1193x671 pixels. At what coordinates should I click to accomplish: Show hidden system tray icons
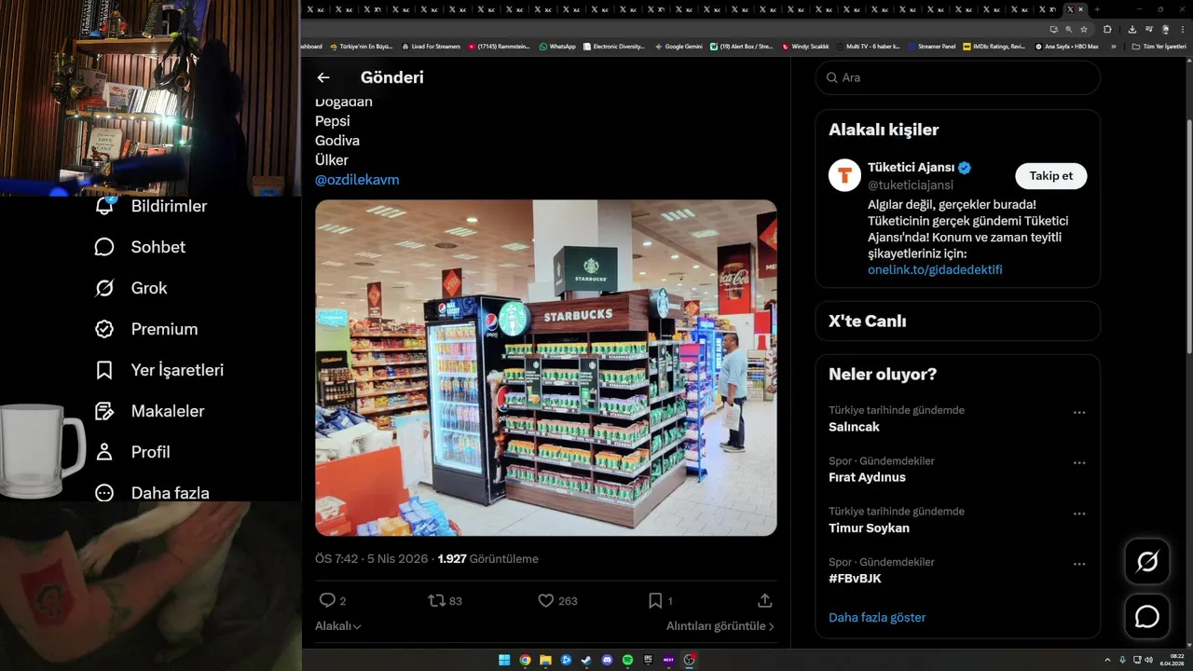tap(1107, 660)
